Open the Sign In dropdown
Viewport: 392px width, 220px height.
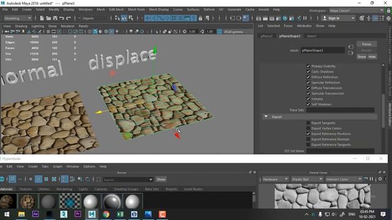tap(339, 18)
